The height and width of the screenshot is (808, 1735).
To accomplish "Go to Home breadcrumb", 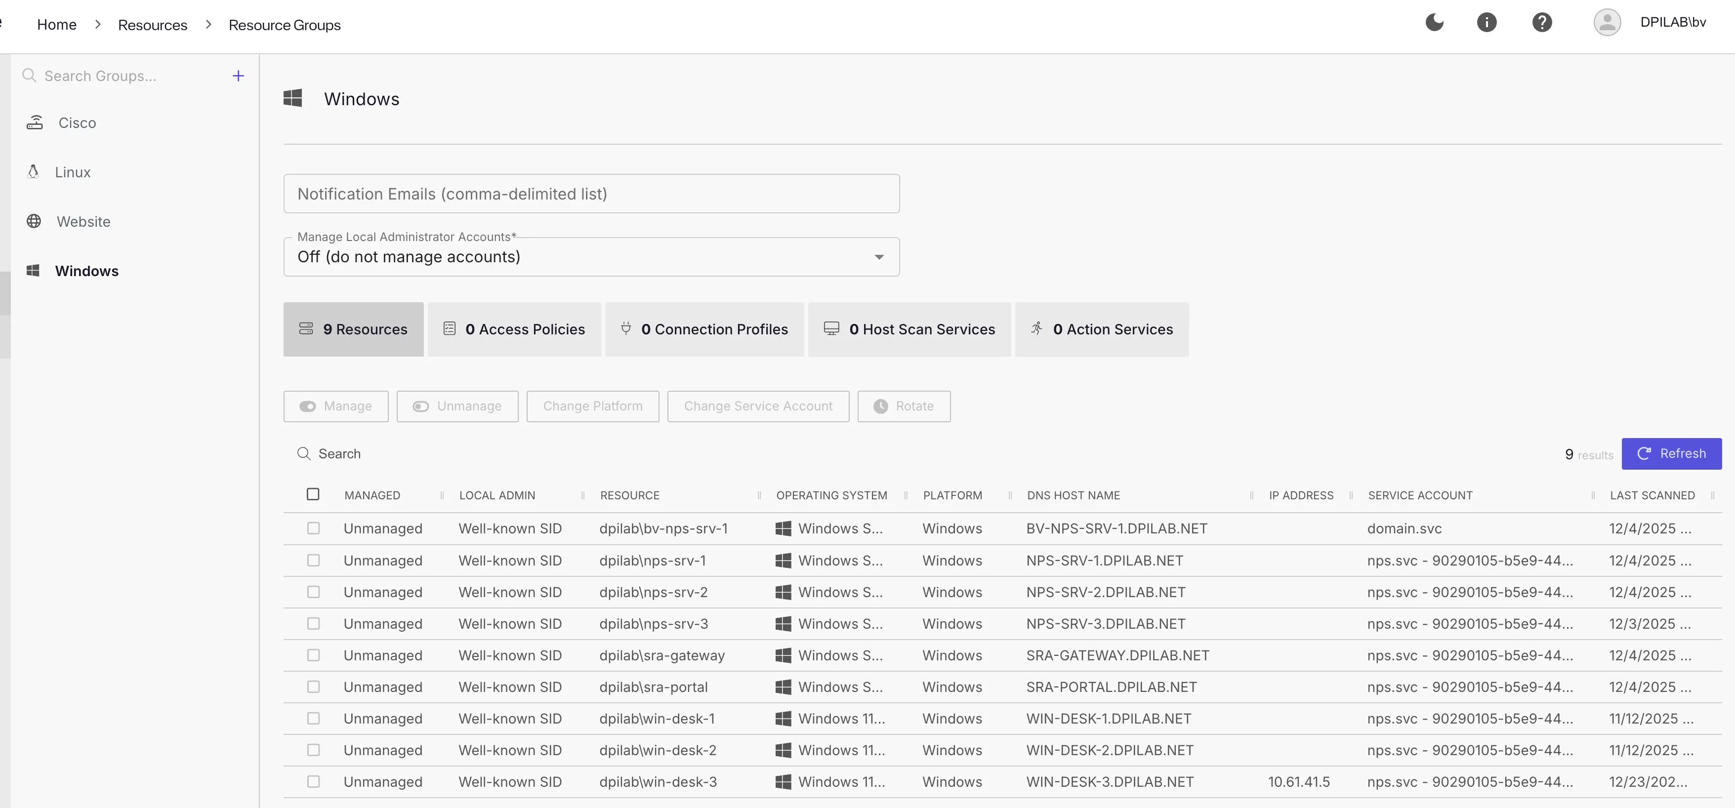I will [x=57, y=24].
